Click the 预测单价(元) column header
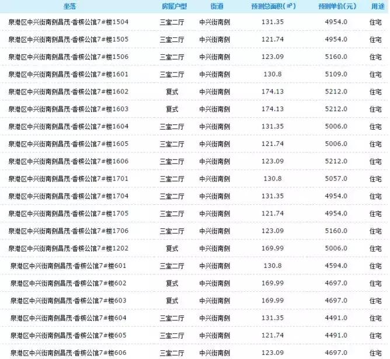The width and height of the screenshot is (390, 359). point(337,6)
